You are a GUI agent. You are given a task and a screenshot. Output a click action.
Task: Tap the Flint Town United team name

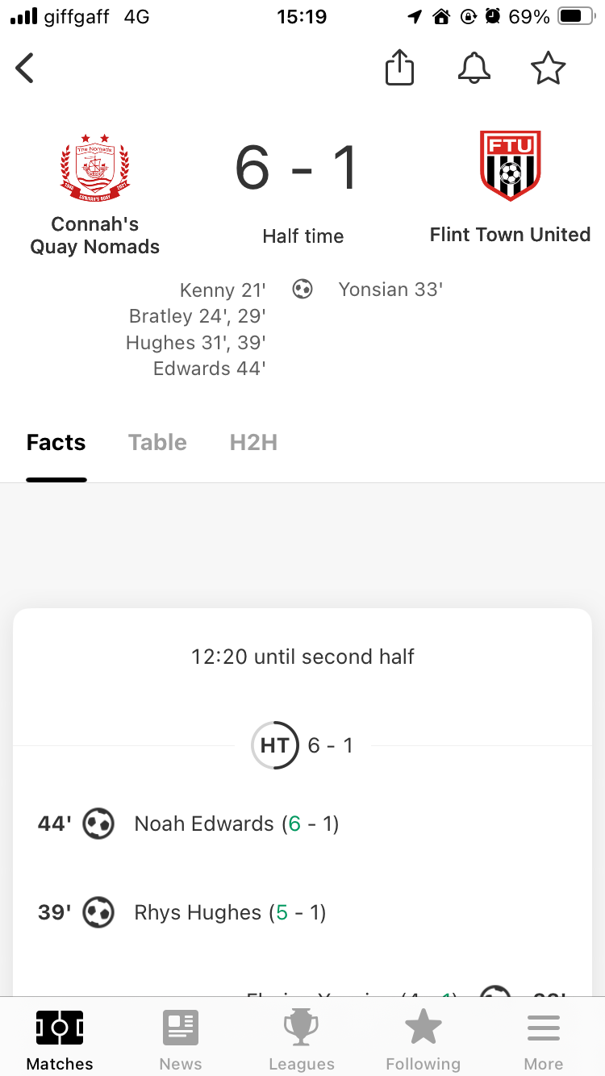click(510, 235)
